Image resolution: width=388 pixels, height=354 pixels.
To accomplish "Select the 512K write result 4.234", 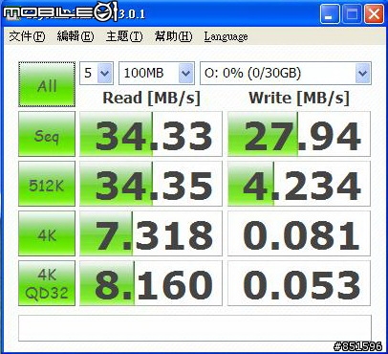I will 299,184.
